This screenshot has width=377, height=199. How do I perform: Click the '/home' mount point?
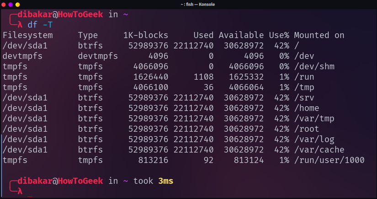[307, 108]
